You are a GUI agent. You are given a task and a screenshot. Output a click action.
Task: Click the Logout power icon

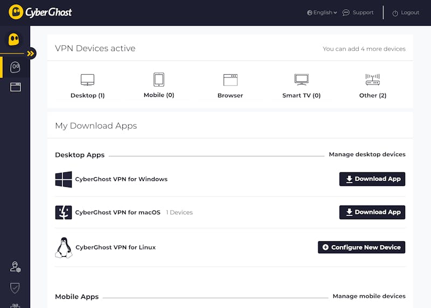[x=395, y=13]
